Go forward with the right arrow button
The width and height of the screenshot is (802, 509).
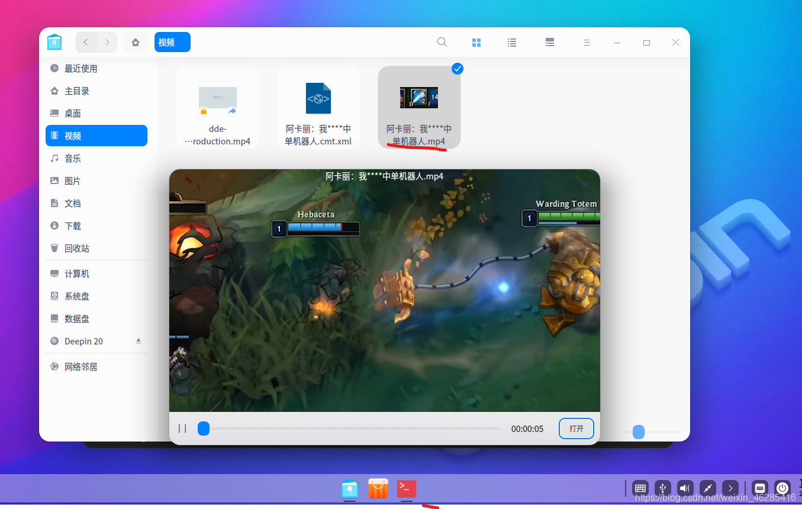click(107, 42)
